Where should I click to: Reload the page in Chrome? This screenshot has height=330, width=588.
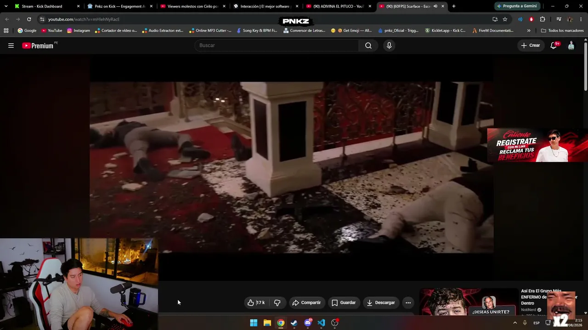coord(29,19)
